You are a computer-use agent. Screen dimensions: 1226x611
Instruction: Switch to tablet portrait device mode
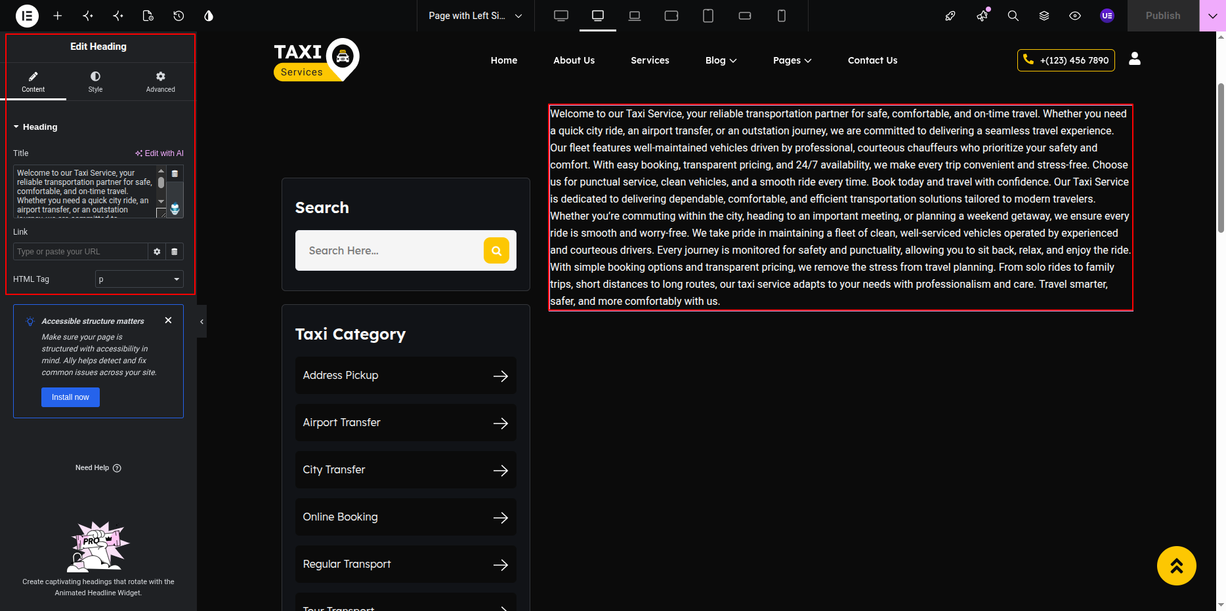(x=708, y=16)
